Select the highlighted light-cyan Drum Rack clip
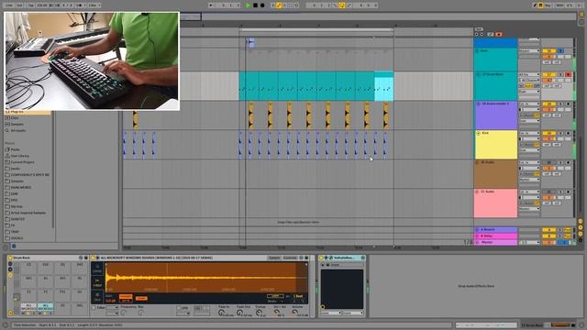587x330 pixels. tap(383, 86)
